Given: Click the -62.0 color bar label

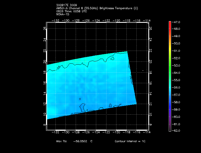Looking at the screenshot, I should (x=177, y=130).
